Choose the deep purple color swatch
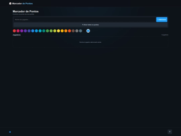 [25, 31]
